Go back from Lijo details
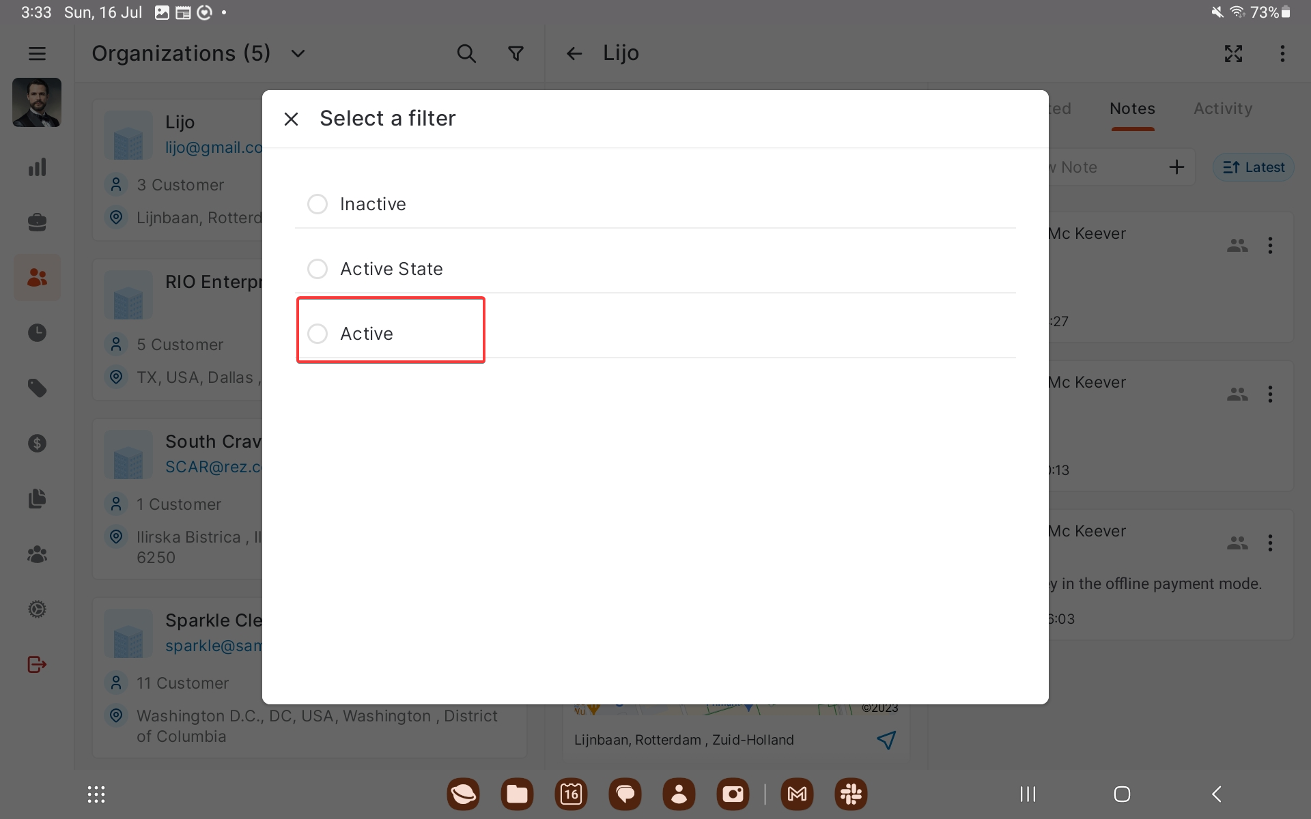 (x=574, y=53)
